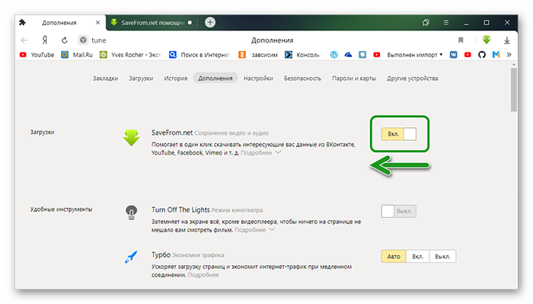
Task: Click the Турбо rocket icon
Action: tap(131, 257)
